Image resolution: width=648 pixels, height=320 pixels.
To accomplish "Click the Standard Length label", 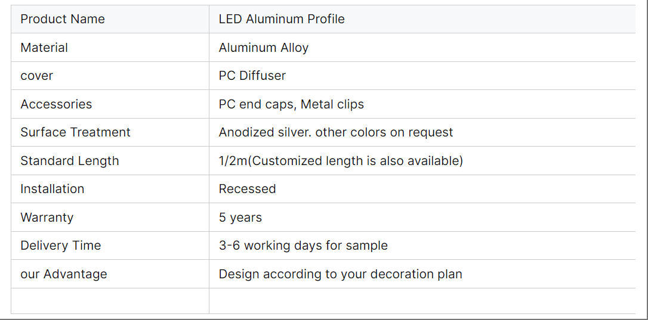I will click(69, 161).
